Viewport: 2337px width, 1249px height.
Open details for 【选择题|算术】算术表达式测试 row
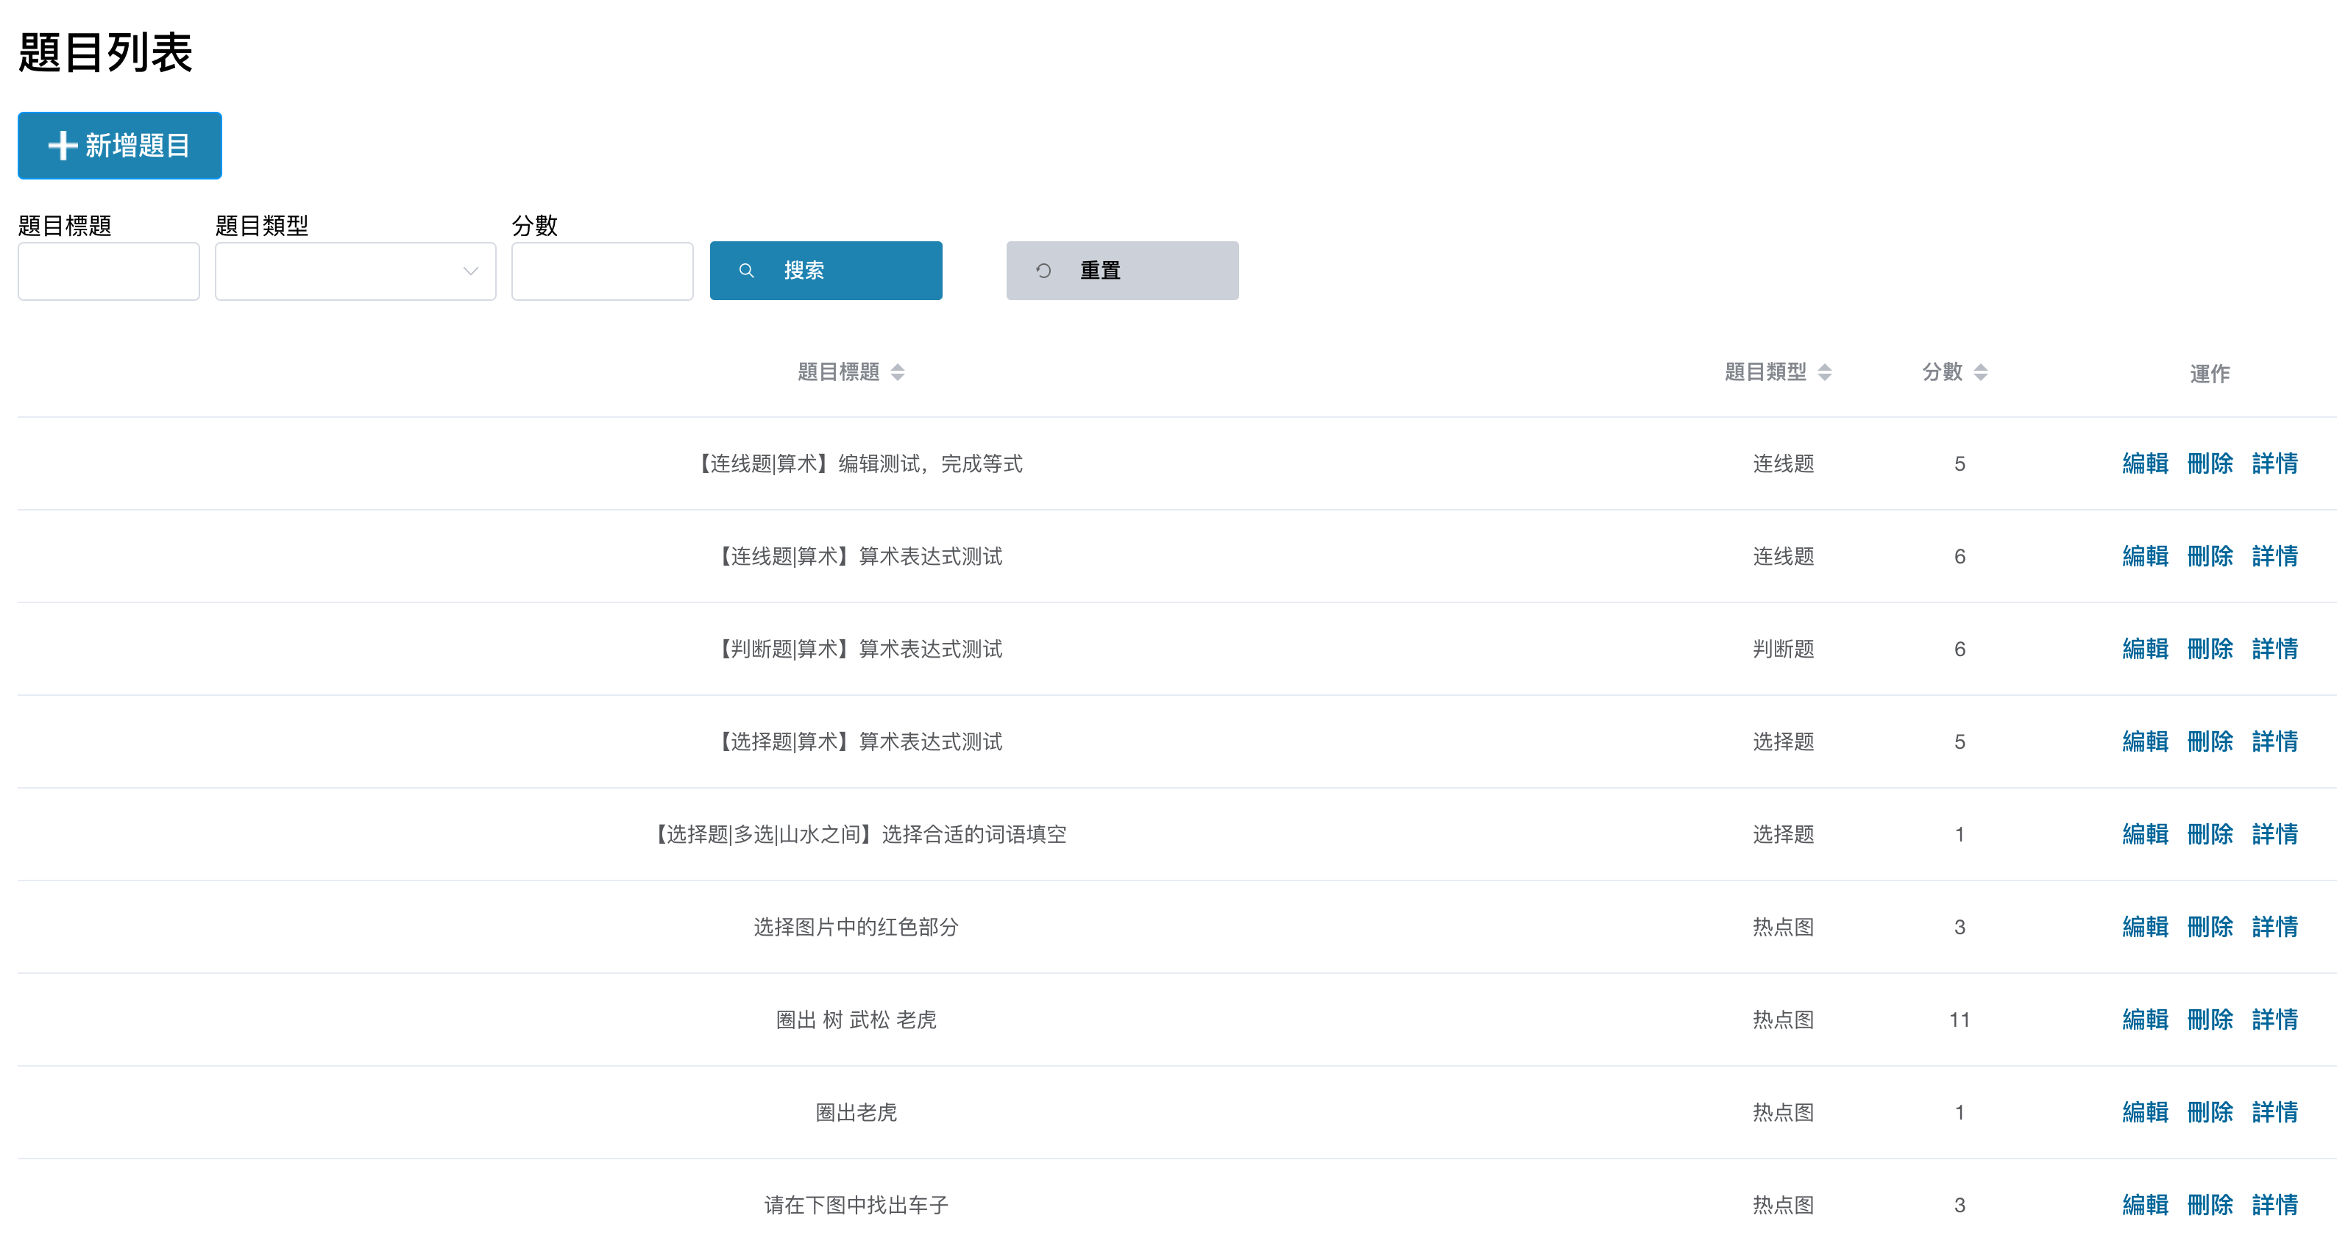2275,741
